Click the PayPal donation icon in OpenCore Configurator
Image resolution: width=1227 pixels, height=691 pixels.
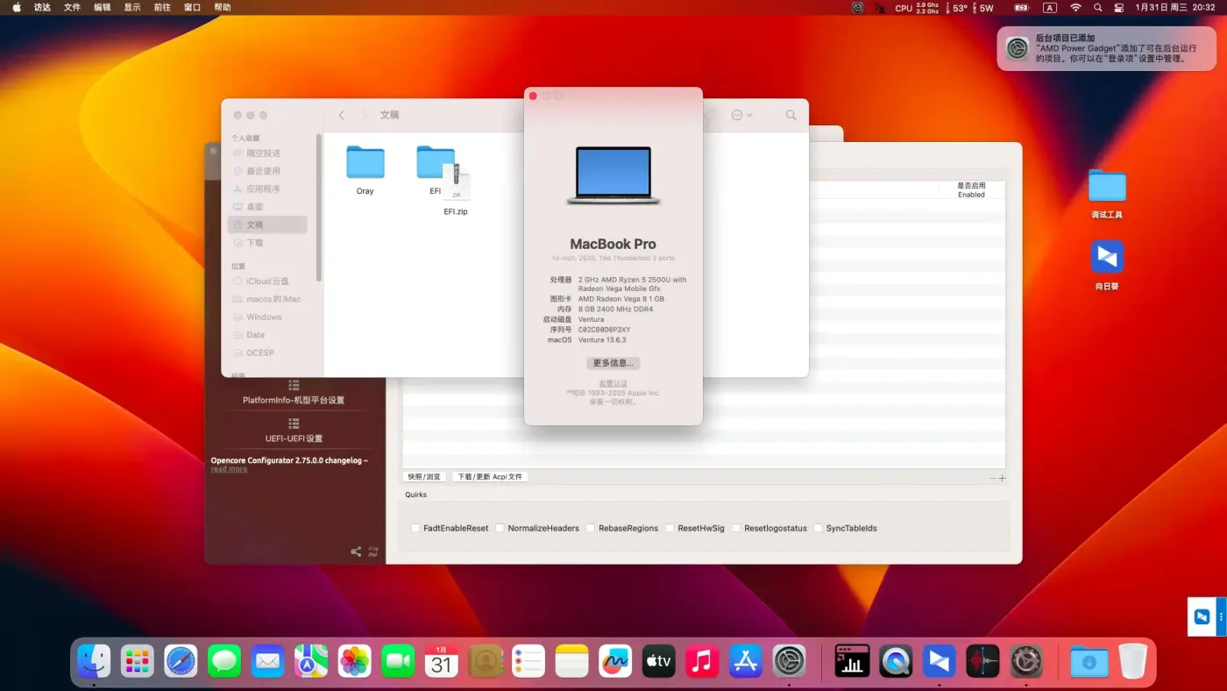click(374, 551)
